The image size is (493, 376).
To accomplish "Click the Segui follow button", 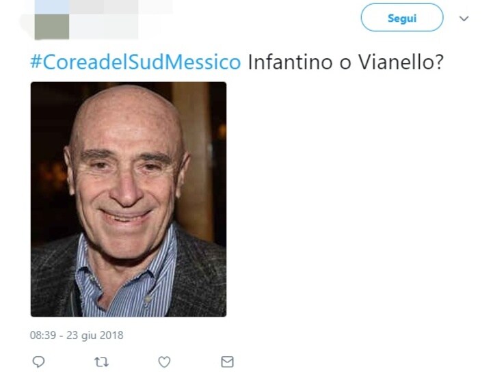I will 402,18.
